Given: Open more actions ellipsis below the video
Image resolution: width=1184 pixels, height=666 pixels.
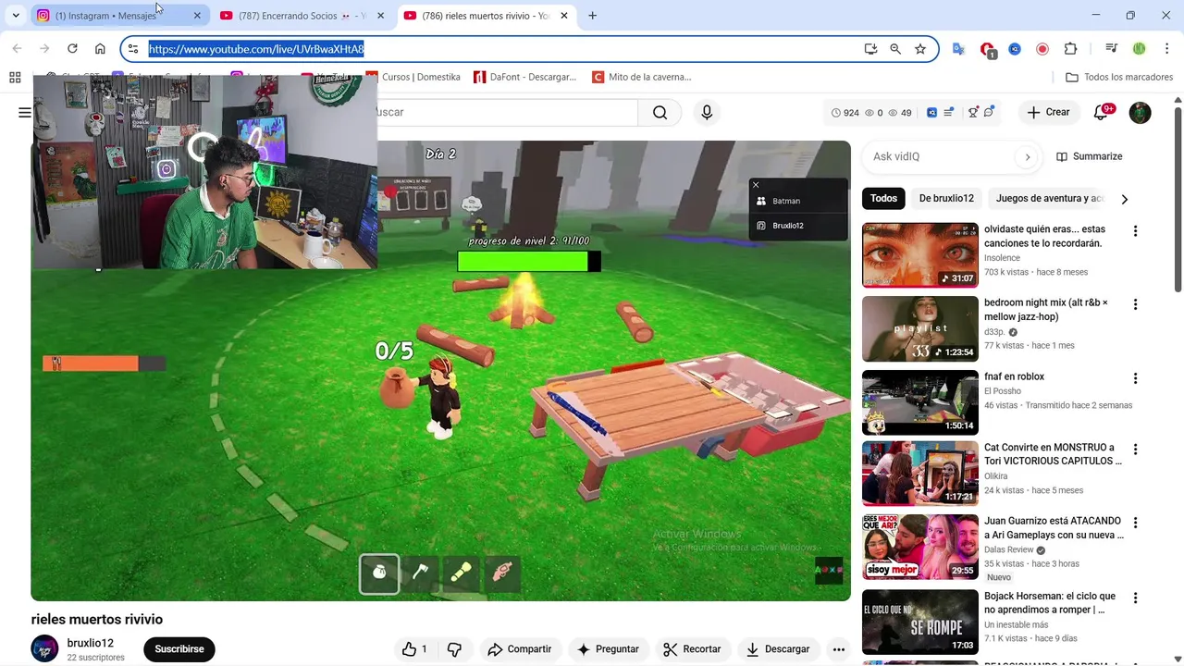Looking at the screenshot, I should point(839,649).
